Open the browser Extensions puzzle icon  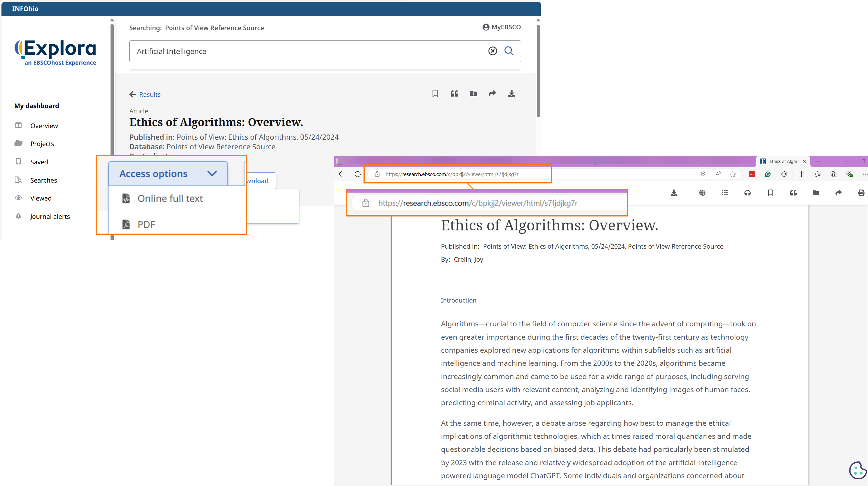pos(784,174)
